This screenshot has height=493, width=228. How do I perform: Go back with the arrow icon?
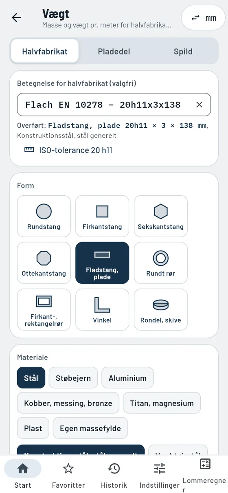pos(16,17)
